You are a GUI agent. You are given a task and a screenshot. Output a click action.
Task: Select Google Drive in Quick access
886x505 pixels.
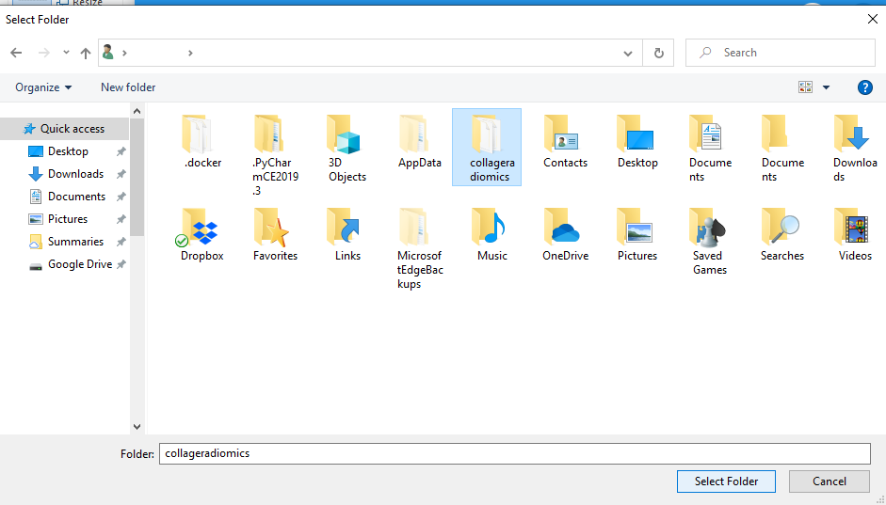(x=79, y=264)
